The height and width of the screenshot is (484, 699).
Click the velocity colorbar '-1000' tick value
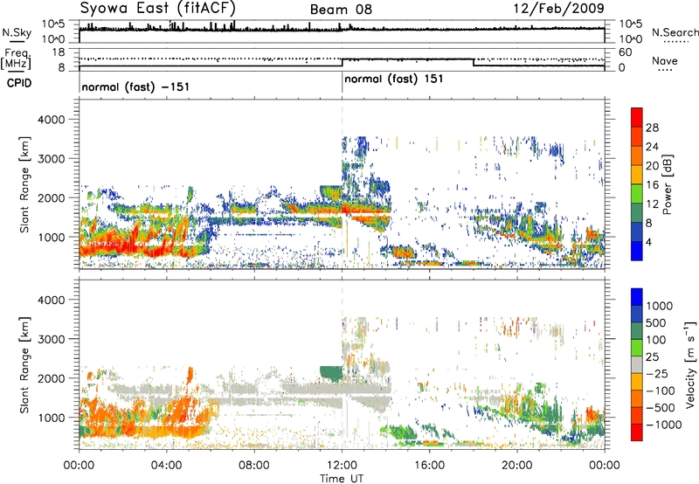click(x=663, y=425)
